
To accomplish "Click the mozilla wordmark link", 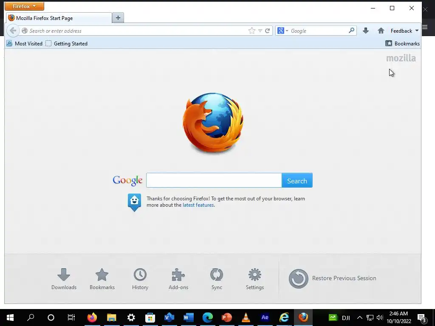I will tap(401, 58).
